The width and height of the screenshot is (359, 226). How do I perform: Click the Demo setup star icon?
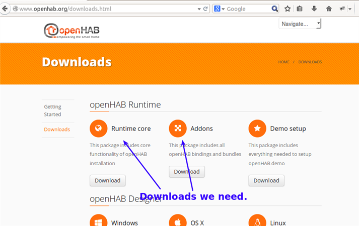tap(257, 128)
